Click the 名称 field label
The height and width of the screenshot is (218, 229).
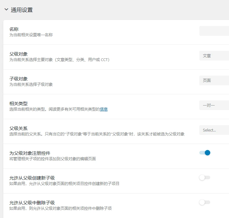(x=14, y=29)
